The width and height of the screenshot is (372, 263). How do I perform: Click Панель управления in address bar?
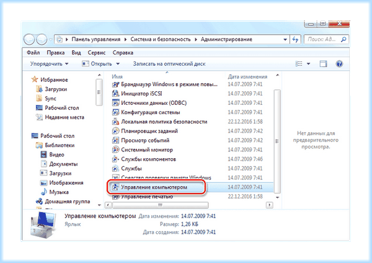tap(96, 40)
